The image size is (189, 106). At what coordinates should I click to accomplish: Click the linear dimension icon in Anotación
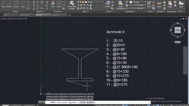tap(63, 2)
